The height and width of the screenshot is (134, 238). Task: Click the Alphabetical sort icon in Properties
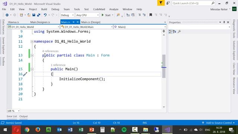pos(174,32)
